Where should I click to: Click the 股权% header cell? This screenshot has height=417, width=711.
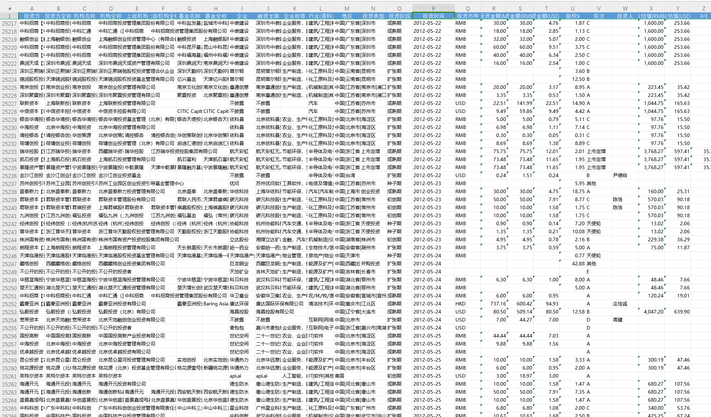572,16
